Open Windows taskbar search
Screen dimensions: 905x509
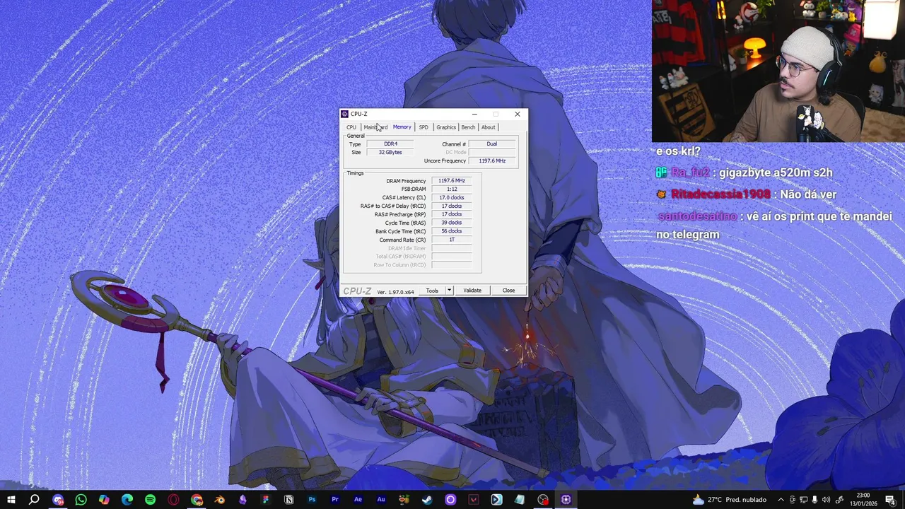(34, 500)
